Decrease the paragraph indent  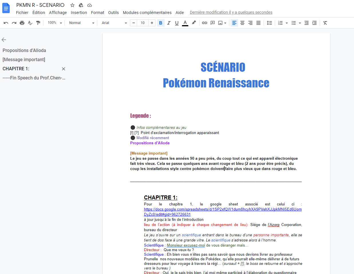point(306,23)
